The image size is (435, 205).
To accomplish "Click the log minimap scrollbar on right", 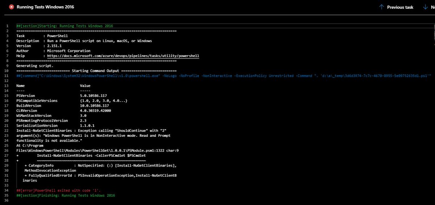I will click(434, 34).
